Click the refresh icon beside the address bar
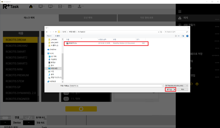The height and width of the screenshot is (128, 220). click(x=161, y=32)
